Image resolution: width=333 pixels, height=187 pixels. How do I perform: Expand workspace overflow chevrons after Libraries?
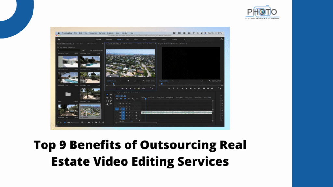point(185,39)
